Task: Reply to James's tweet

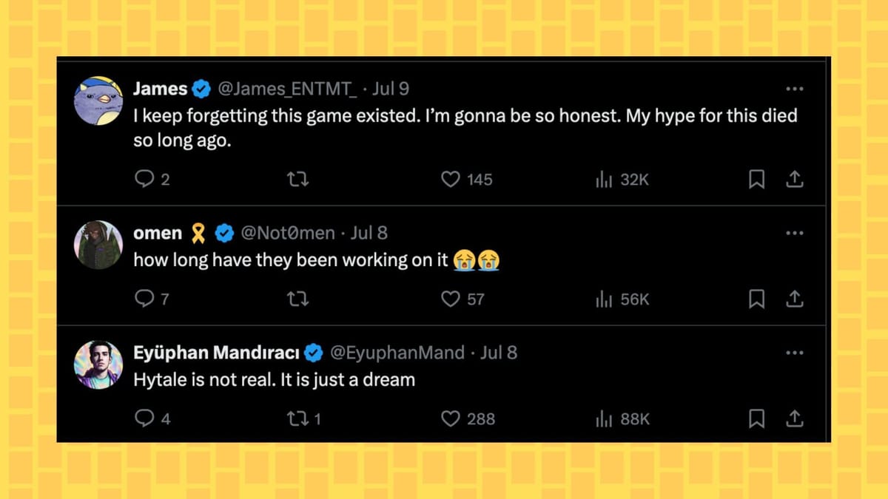Action: click(144, 179)
